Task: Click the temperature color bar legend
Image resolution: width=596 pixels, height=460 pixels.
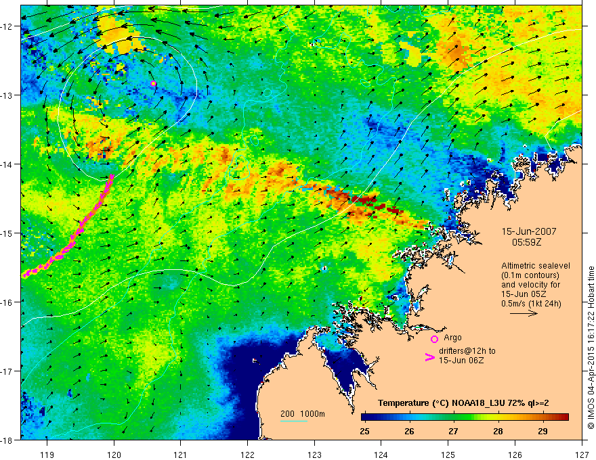Action: tap(465, 417)
